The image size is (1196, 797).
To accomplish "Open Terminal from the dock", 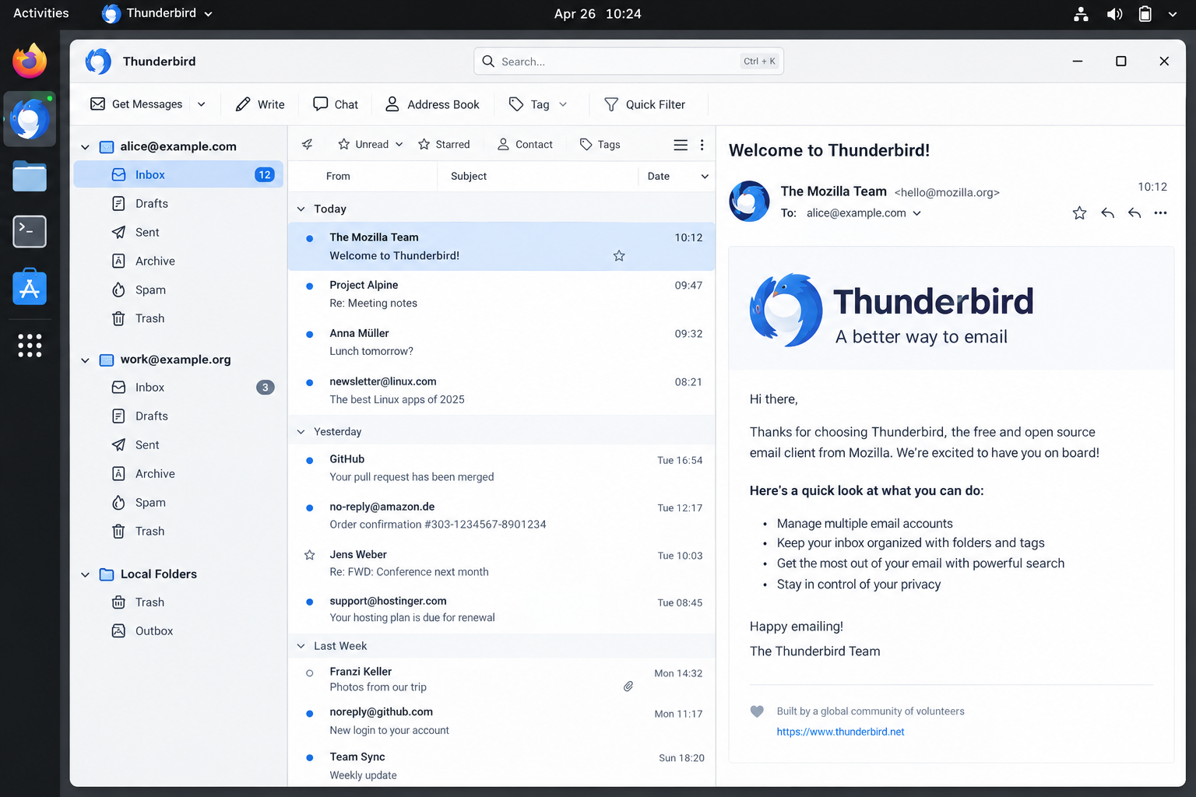I will [x=30, y=232].
